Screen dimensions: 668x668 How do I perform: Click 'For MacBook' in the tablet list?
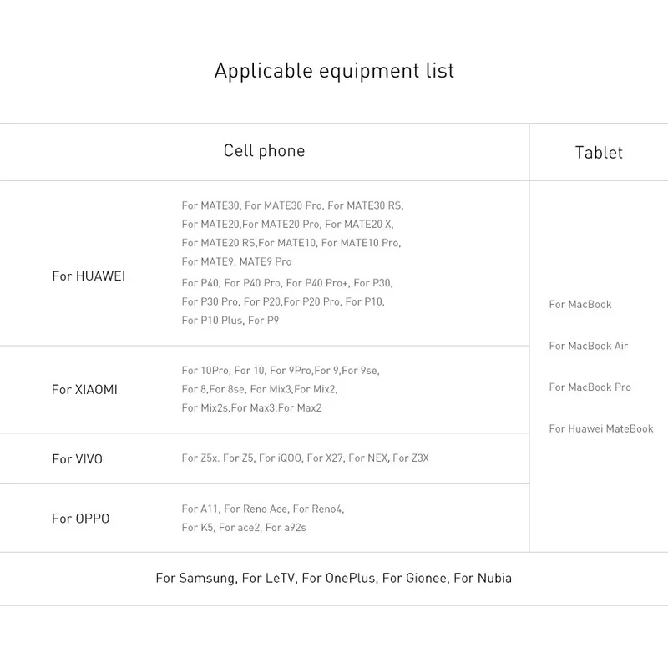[580, 305]
